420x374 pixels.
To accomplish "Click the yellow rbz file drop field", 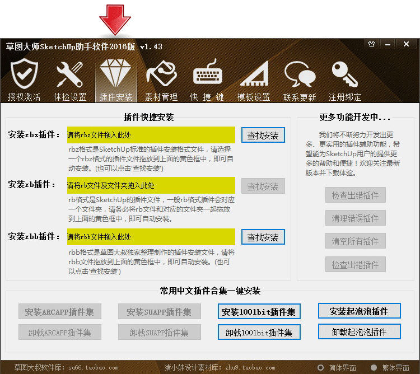I will pos(151,135).
